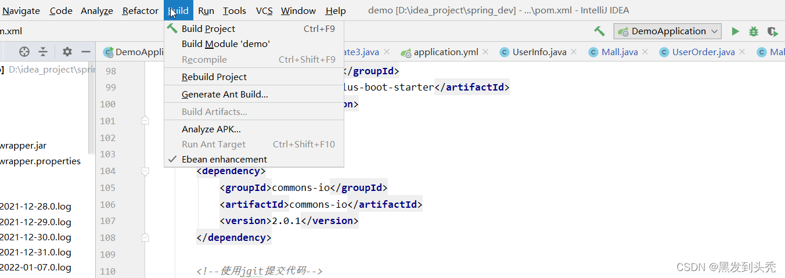Open the Refactor menu
The height and width of the screenshot is (278, 785).
point(140,10)
